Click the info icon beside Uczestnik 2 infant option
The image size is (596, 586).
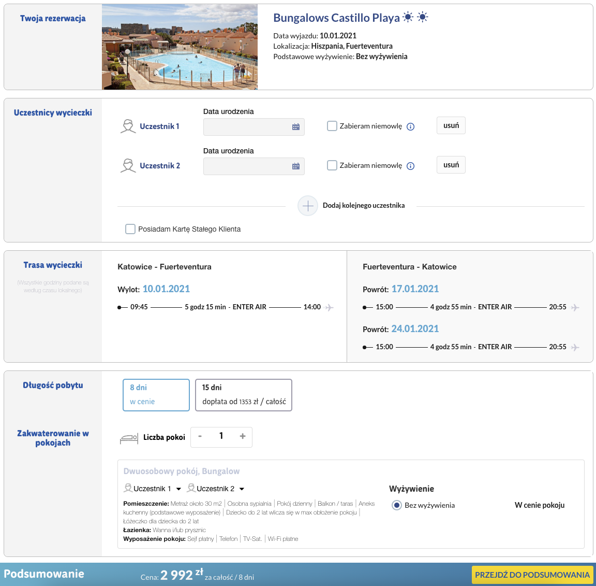pyautogui.click(x=410, y=166)
